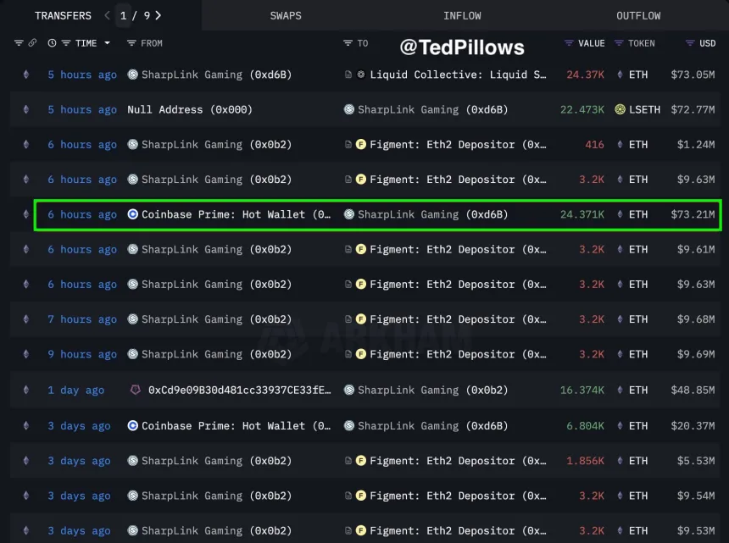Open the TIME sort dropdown
The height and width of the screenshot is (543, 729).
tap(107, 42)
